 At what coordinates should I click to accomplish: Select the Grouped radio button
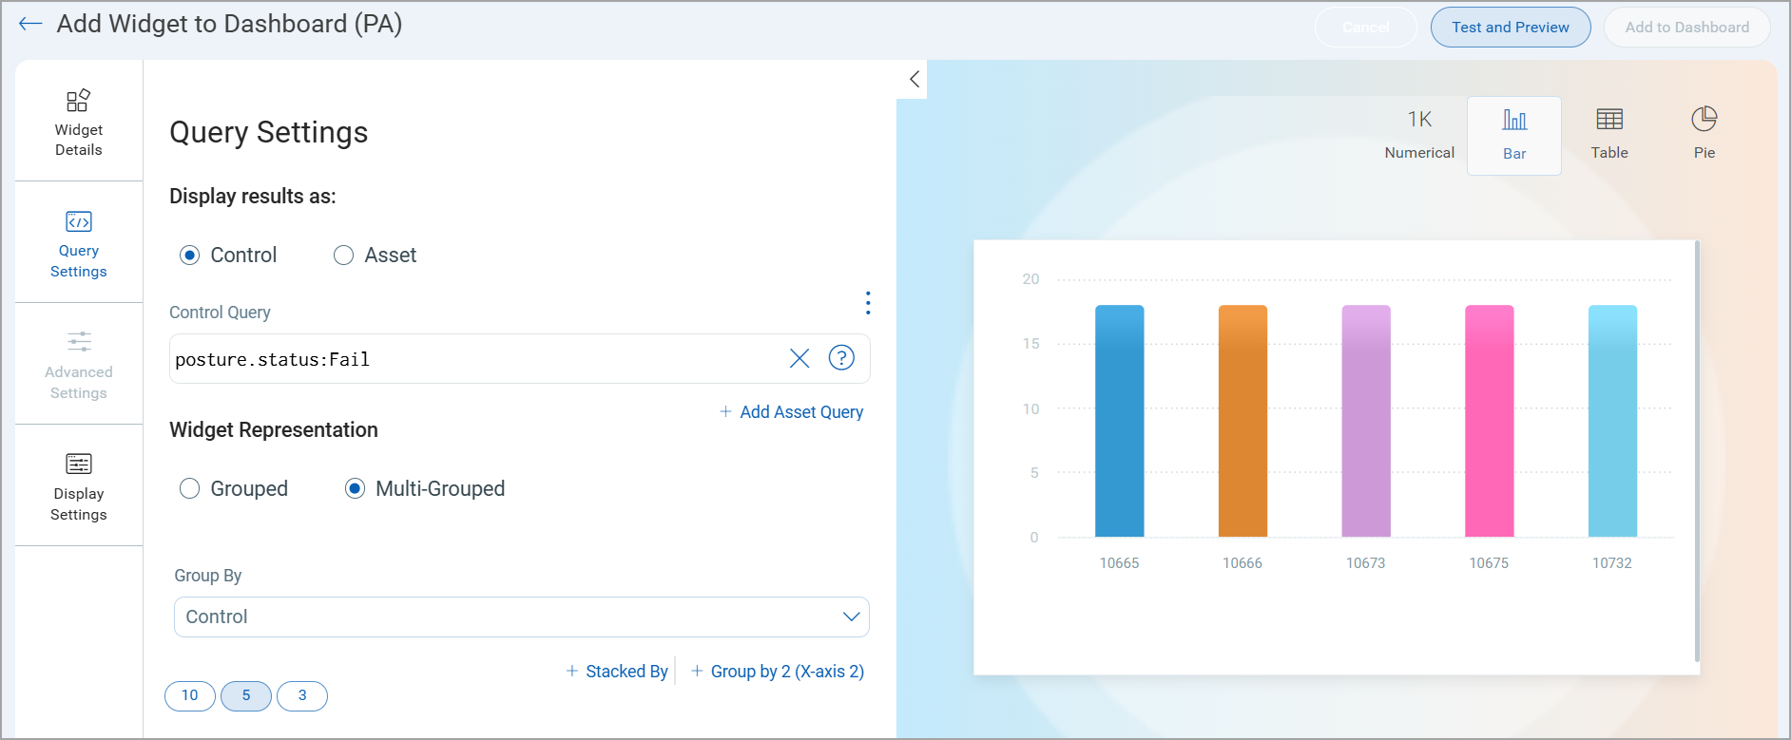click(x=190, y=488)
